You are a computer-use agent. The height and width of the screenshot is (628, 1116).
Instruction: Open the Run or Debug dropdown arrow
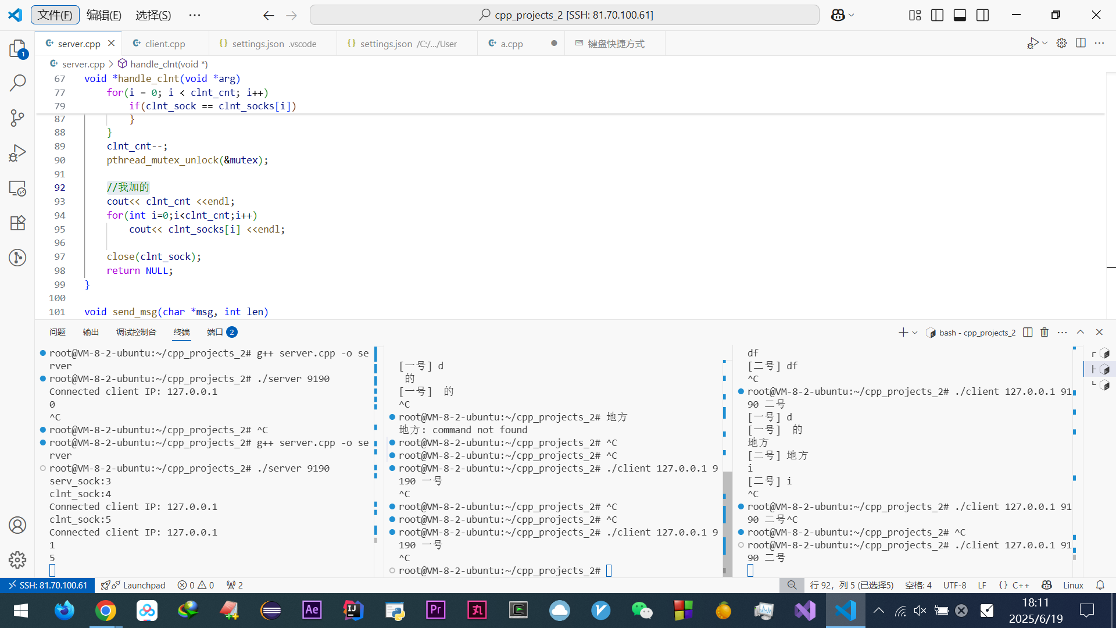pyautogui.click(x=1045, y=43)
